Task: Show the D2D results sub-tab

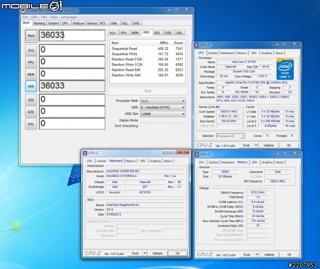Action: [168, 33]
